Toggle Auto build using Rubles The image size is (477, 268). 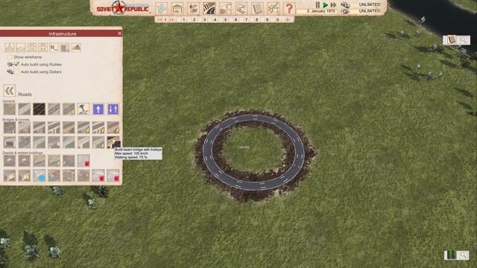16,64
